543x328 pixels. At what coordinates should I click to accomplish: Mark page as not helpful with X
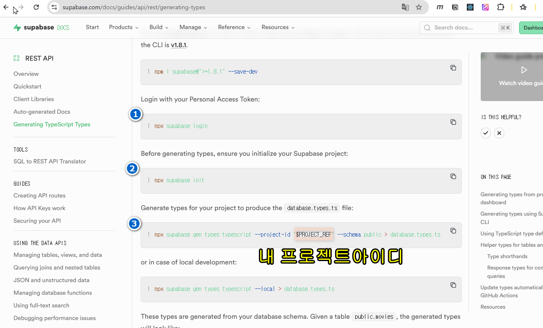[x=499, y=133]
